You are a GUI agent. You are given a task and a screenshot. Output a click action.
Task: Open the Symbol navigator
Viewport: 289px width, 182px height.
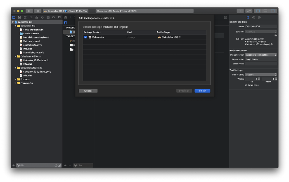click(x=25, y=17)
